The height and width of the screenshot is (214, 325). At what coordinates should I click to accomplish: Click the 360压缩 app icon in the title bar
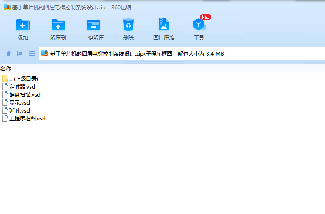click(7, 7)
